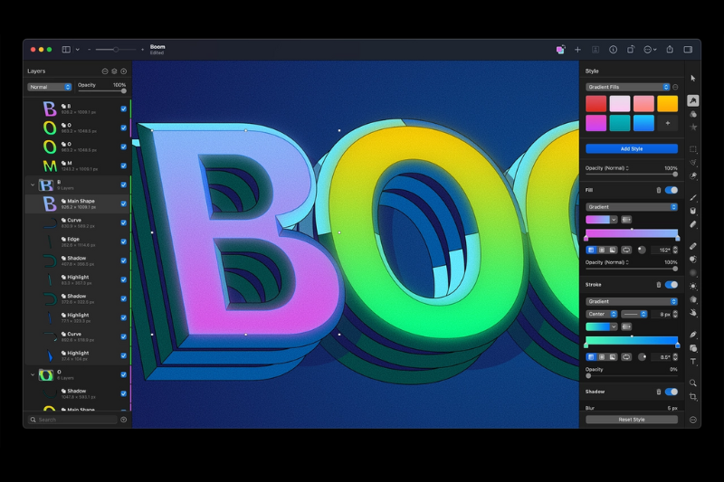Apply the orange-yellow gradient style swatch

pos(667,103)
